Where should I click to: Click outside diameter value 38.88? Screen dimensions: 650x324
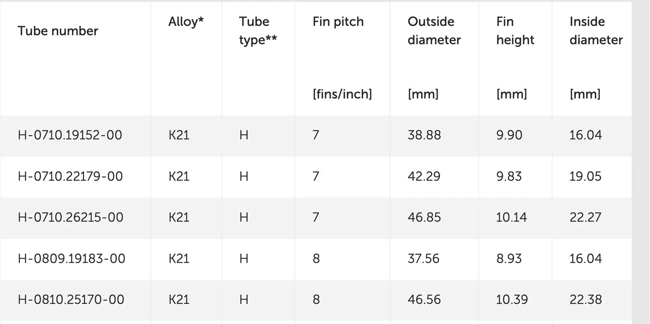click(x=424, y=135)
